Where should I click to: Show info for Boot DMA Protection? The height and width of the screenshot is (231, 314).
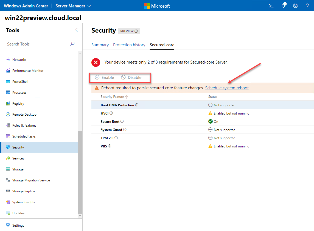click(137, 105)
